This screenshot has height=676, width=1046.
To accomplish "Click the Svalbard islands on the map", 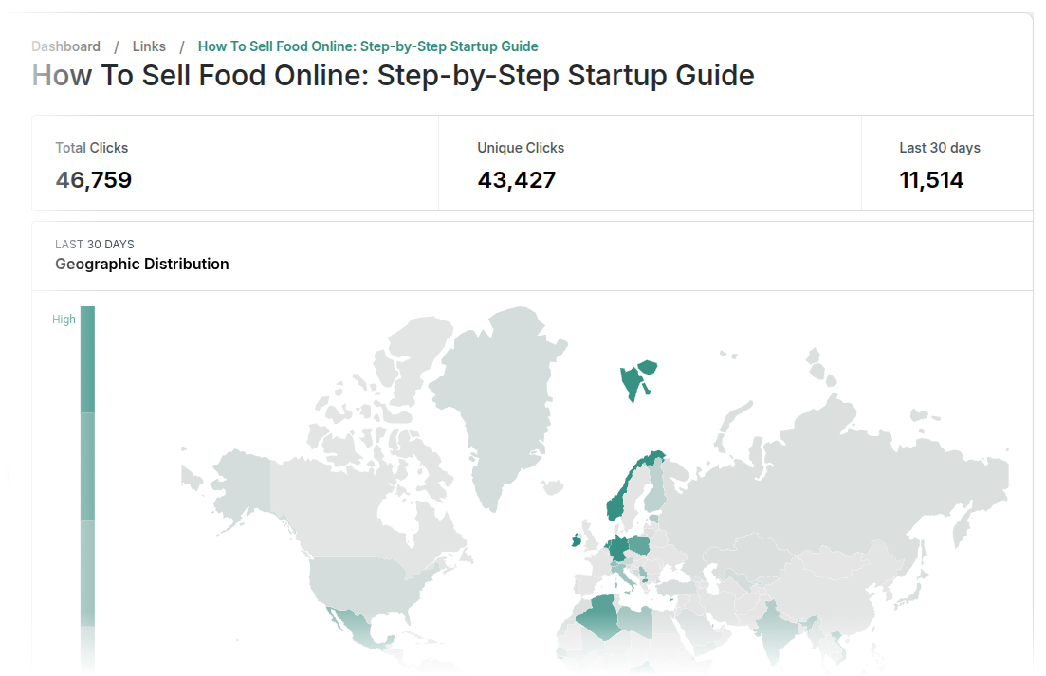I will [632, 381].
